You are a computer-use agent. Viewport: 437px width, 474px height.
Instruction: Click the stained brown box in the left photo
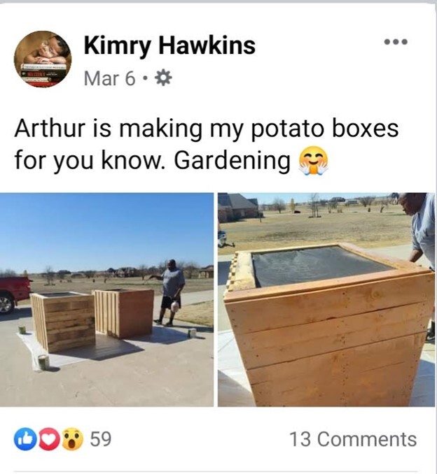(x=123, y=313)
